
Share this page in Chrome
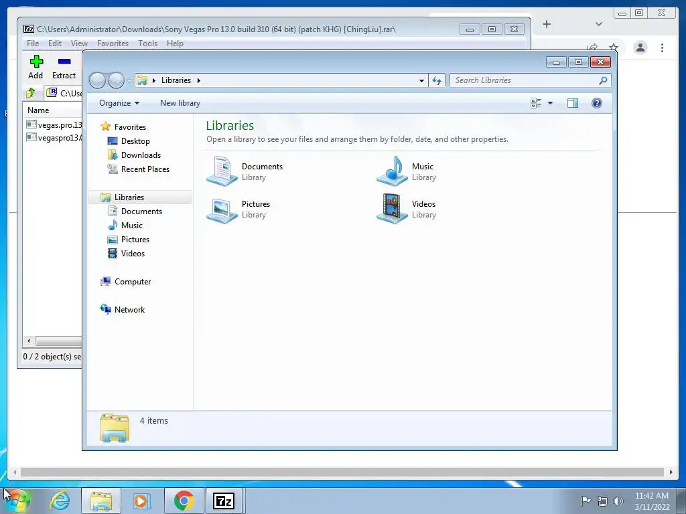coord(592,48)
